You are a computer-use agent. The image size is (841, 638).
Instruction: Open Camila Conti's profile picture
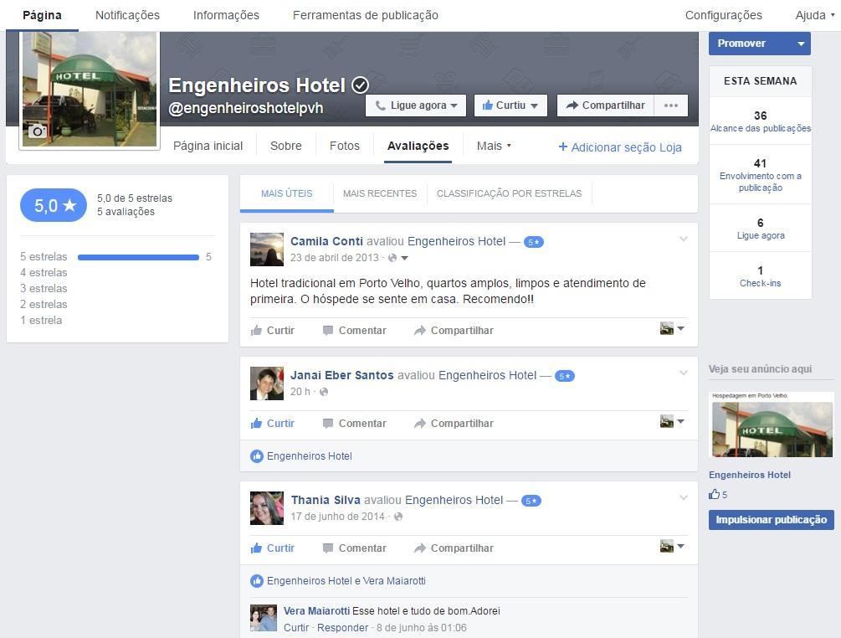[267, 250]
